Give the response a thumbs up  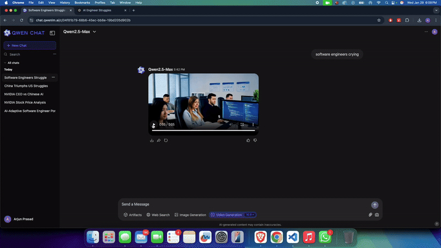[248, 141]
